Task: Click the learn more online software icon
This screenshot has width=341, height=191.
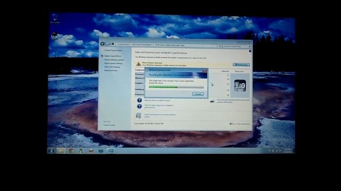Action: (139, 116)
